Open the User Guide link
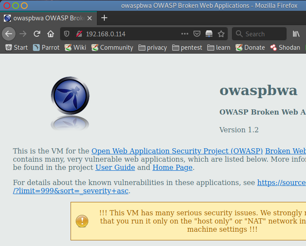The width and height of the screenshot is (306, 246). coord(115,167)
